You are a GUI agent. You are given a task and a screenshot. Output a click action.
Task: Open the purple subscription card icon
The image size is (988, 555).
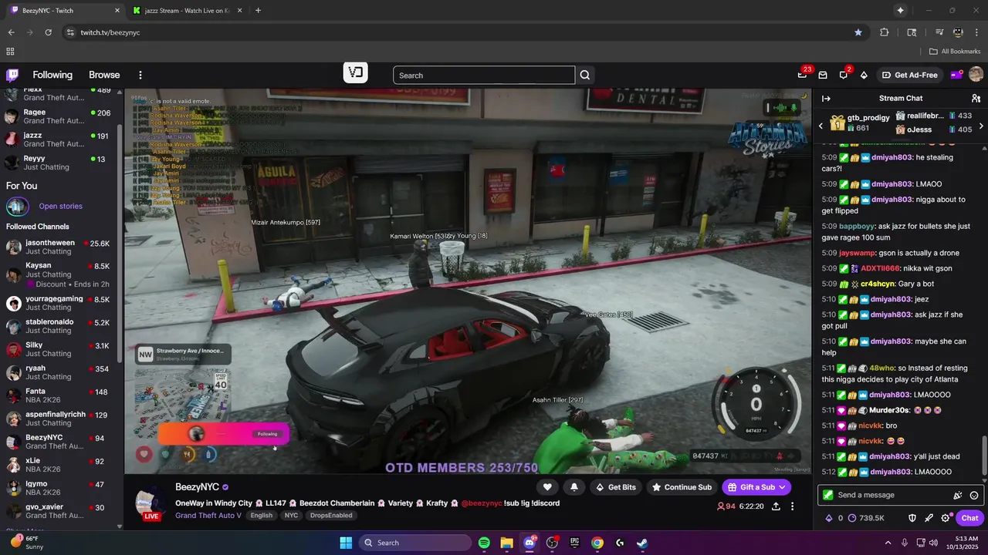click(x=956, y=75)
